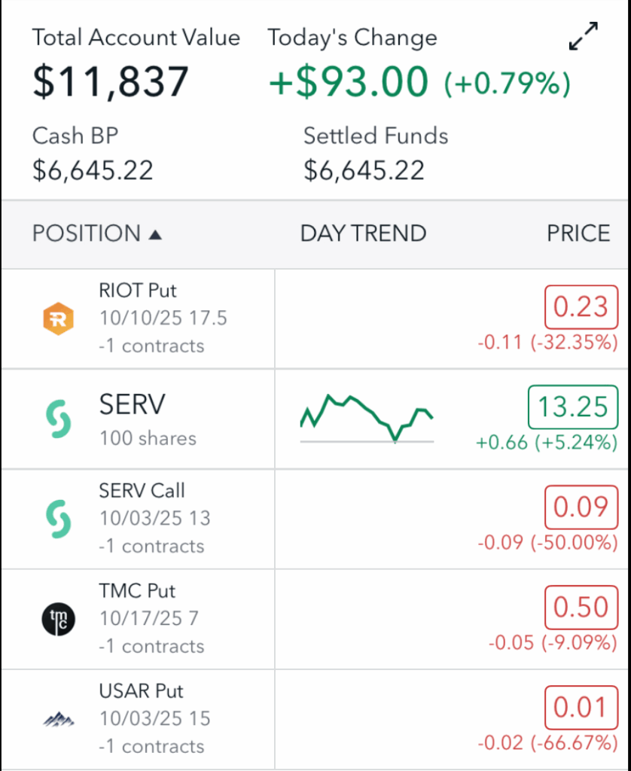Viewport: 631px width, 771px height.
Task: Click the TMC black circle logo
Action: pos(58,619)
